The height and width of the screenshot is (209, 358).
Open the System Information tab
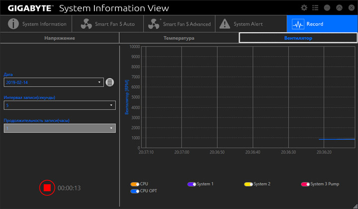[36, 24]
